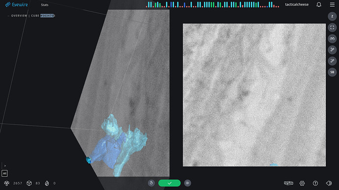The image size is (339, 190).
Task: Click the snowflake points icon
Action: tap(7, 183)
